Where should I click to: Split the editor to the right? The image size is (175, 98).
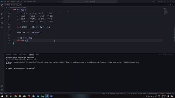pyautogui.click(x=170, y=5)
